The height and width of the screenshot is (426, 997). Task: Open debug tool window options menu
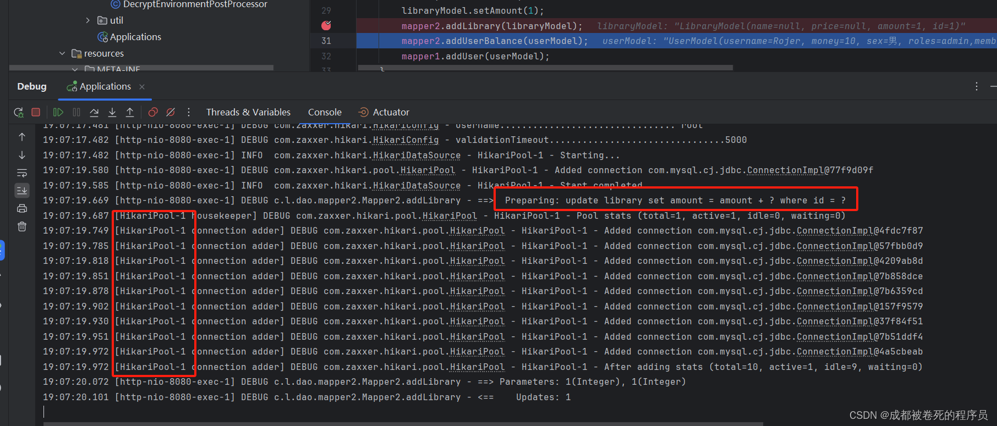click(x=977, y=86)
